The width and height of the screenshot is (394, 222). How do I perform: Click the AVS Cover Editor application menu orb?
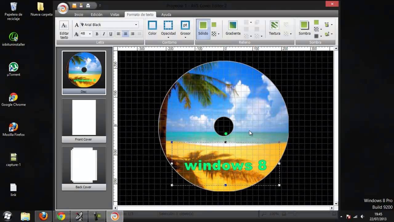[63, 9]
